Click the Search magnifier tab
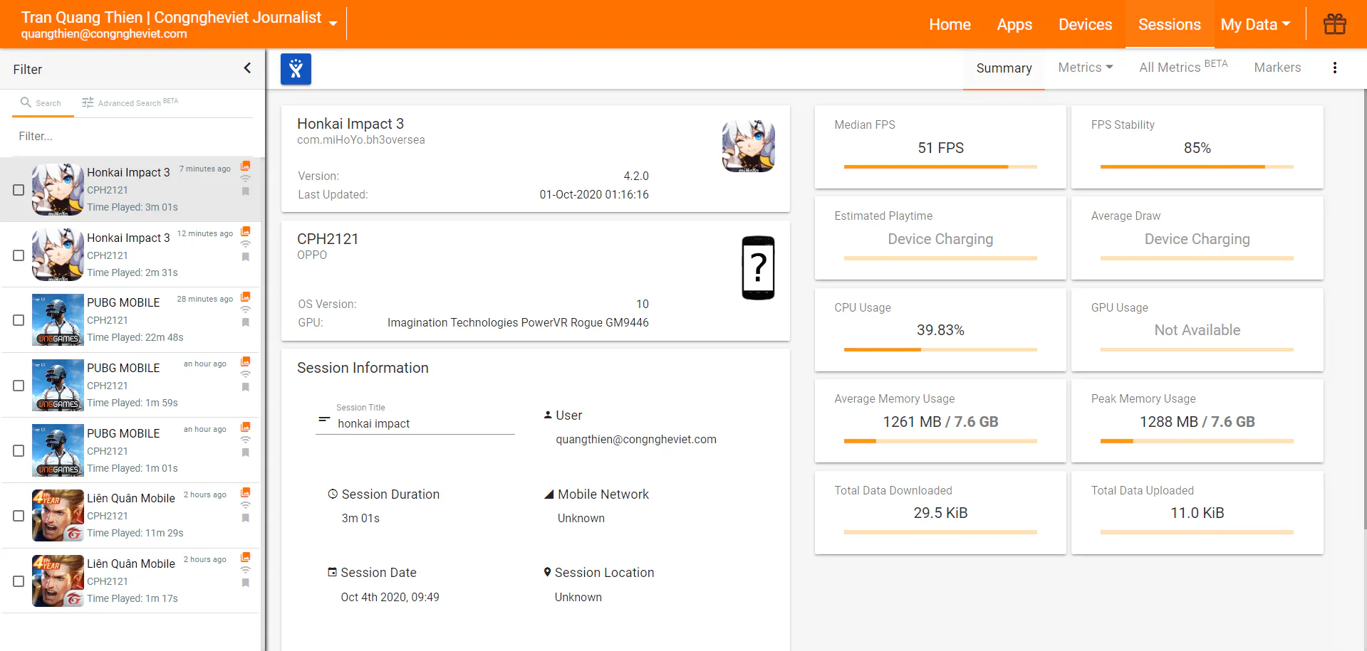 (x=41, y=102)
